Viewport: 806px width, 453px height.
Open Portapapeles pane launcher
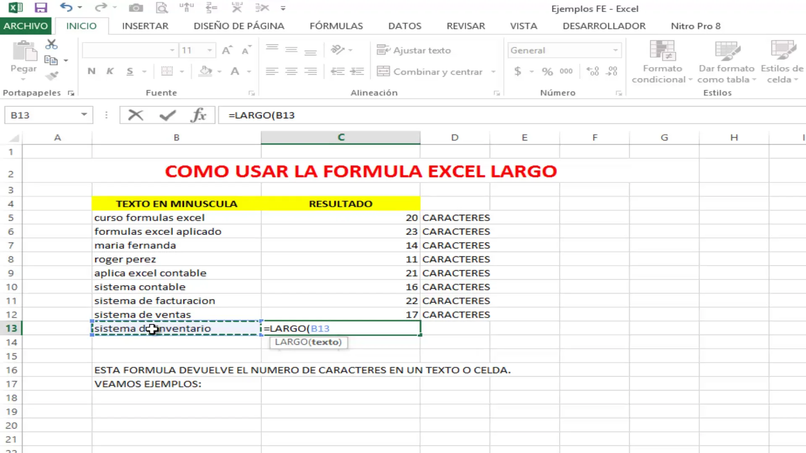pos(71,93)
